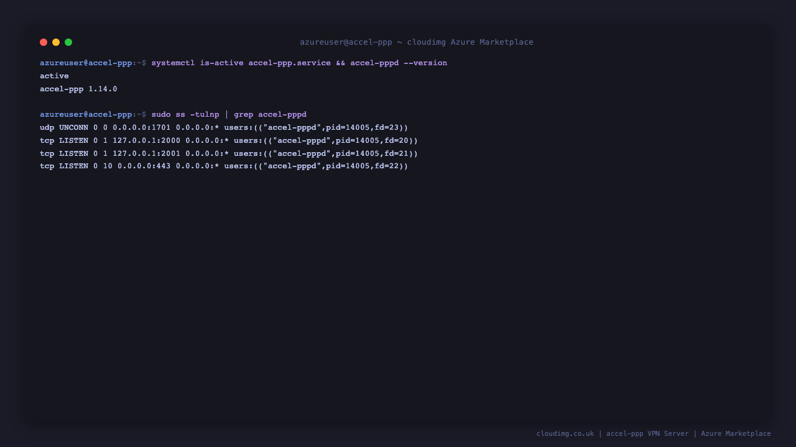Select the 'accel-ppp 1.14.0' version line
The height and width of the screenshot is (447, 796).
pyautogui.click(x=78, y=89)
